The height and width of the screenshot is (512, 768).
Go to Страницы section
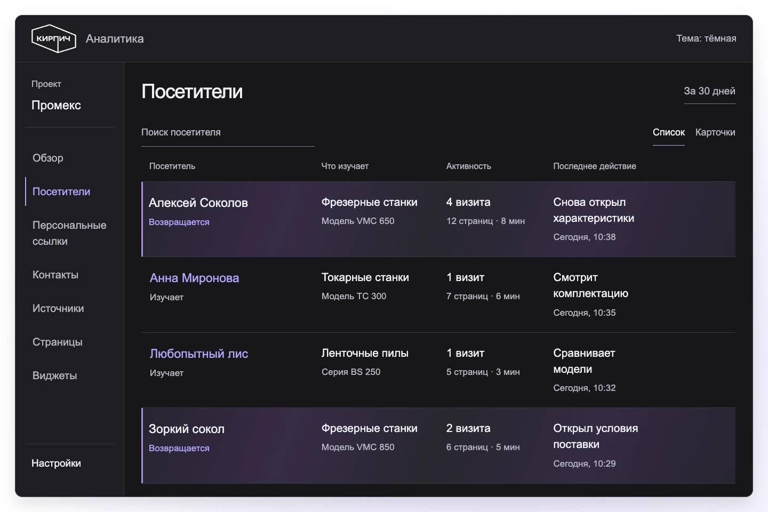point(58,342)
